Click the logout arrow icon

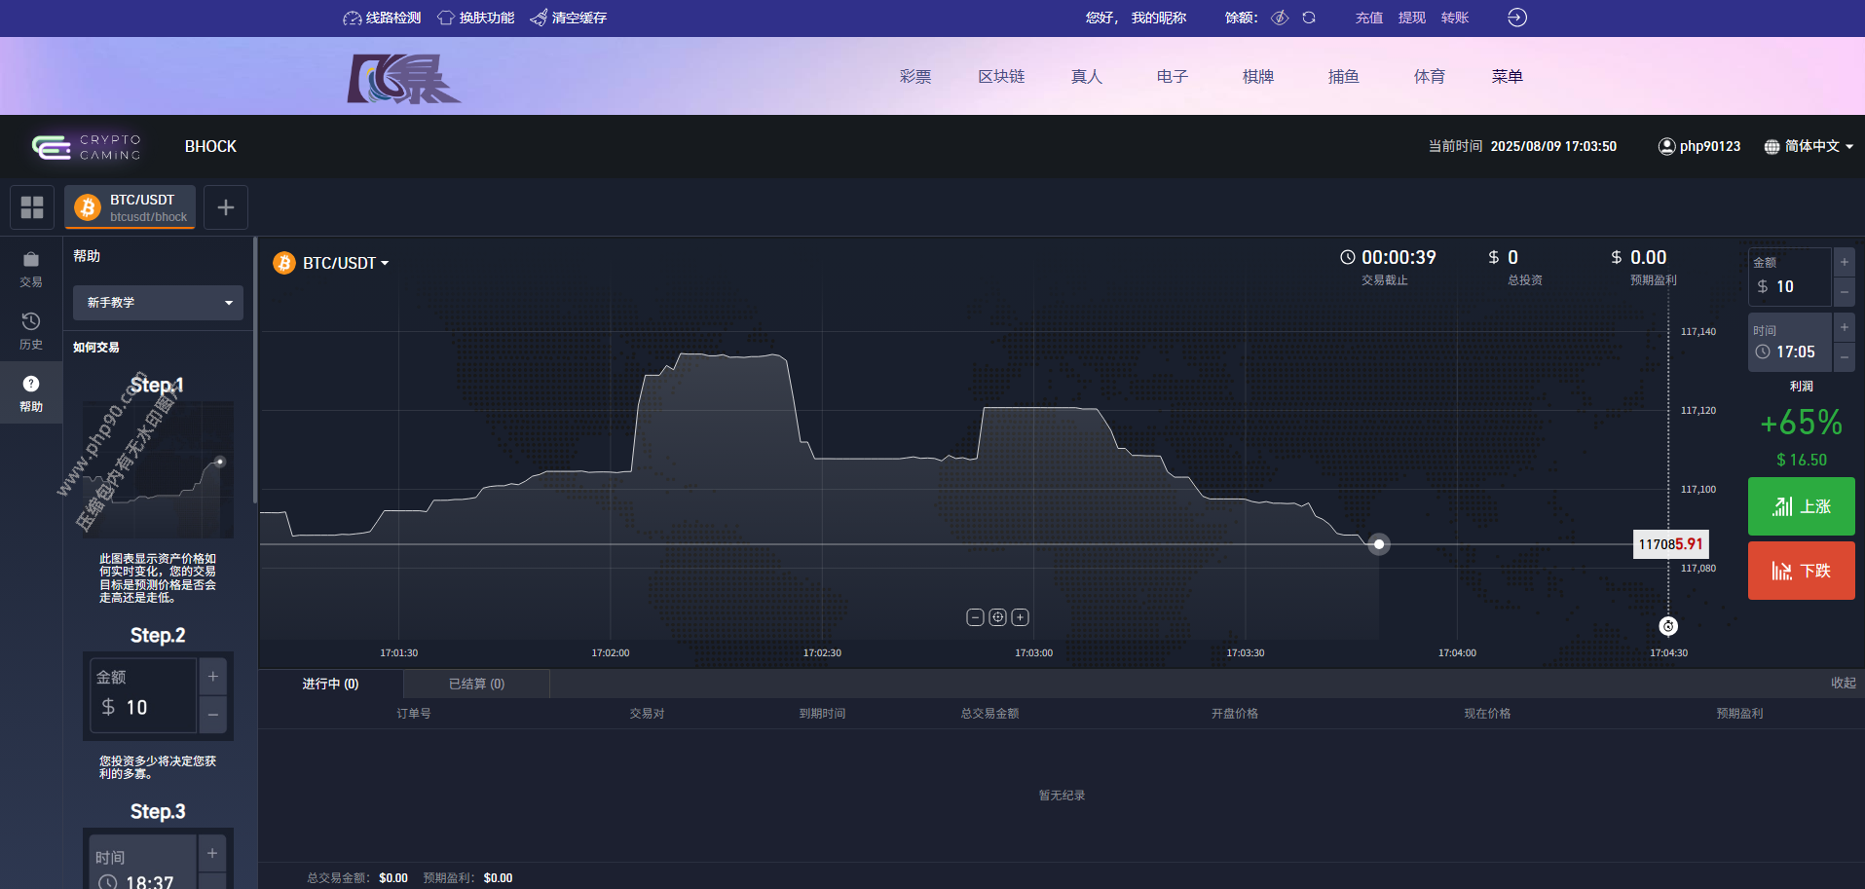pyautogui.click(x=1516, y=18)
